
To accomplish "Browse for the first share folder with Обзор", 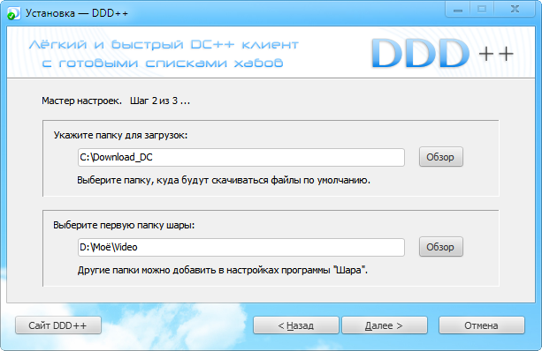I will [x=440, y=247].
